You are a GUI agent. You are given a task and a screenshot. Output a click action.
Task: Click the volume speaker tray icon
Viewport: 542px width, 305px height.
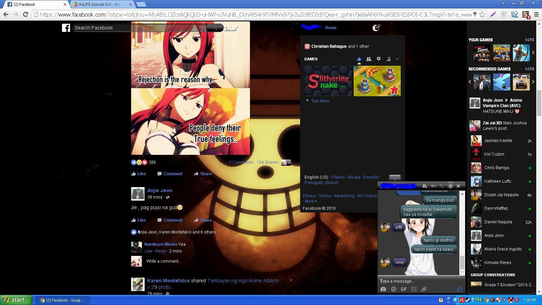click(493, 300)
